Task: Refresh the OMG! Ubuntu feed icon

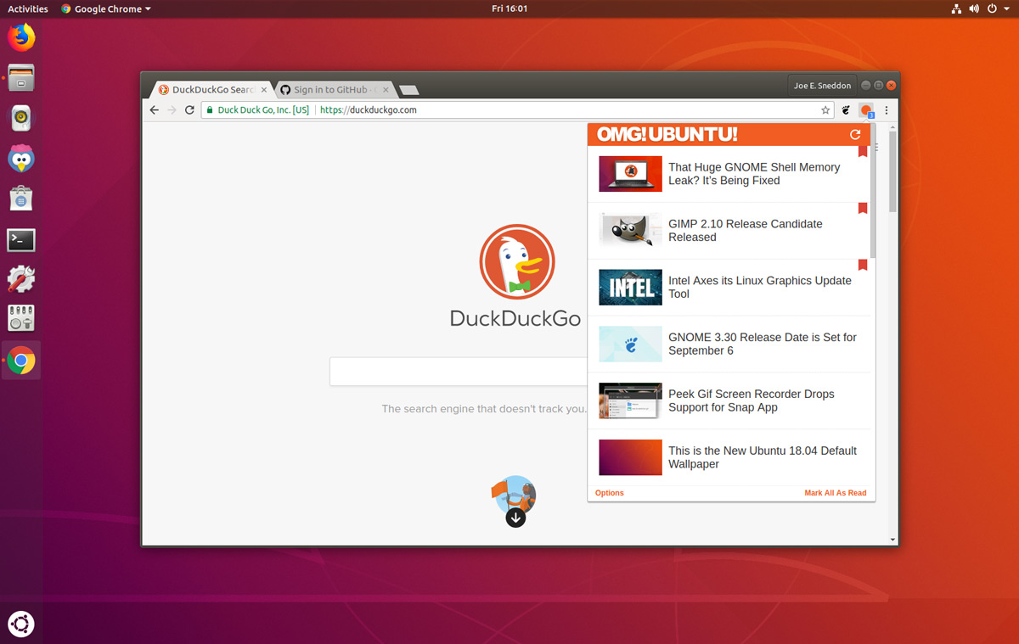Action: [x=855, y=134]
